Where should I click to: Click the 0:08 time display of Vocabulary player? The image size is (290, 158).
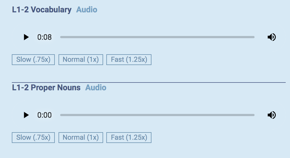(x=44, y=37)
